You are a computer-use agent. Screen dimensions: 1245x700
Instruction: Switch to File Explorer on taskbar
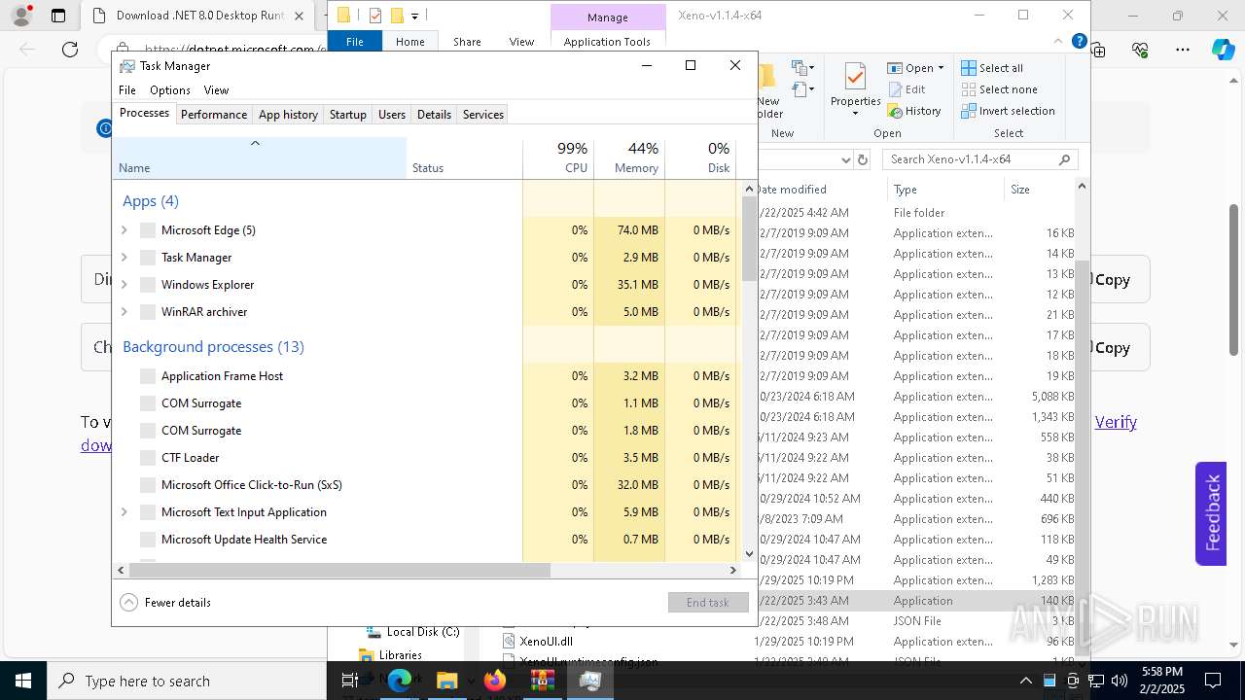446,681
